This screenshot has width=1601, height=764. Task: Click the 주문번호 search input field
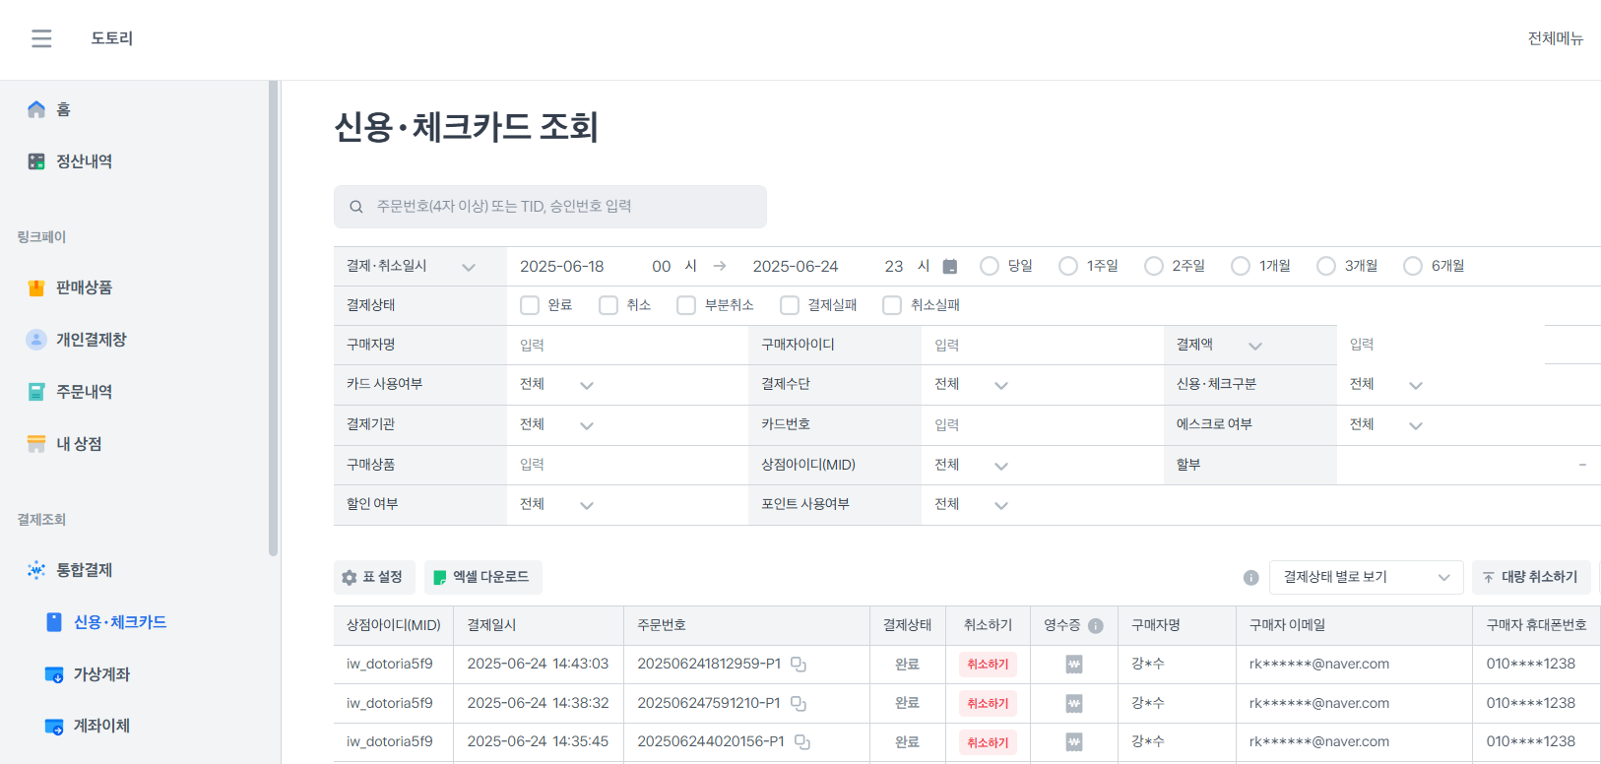(x=550, y=207)
